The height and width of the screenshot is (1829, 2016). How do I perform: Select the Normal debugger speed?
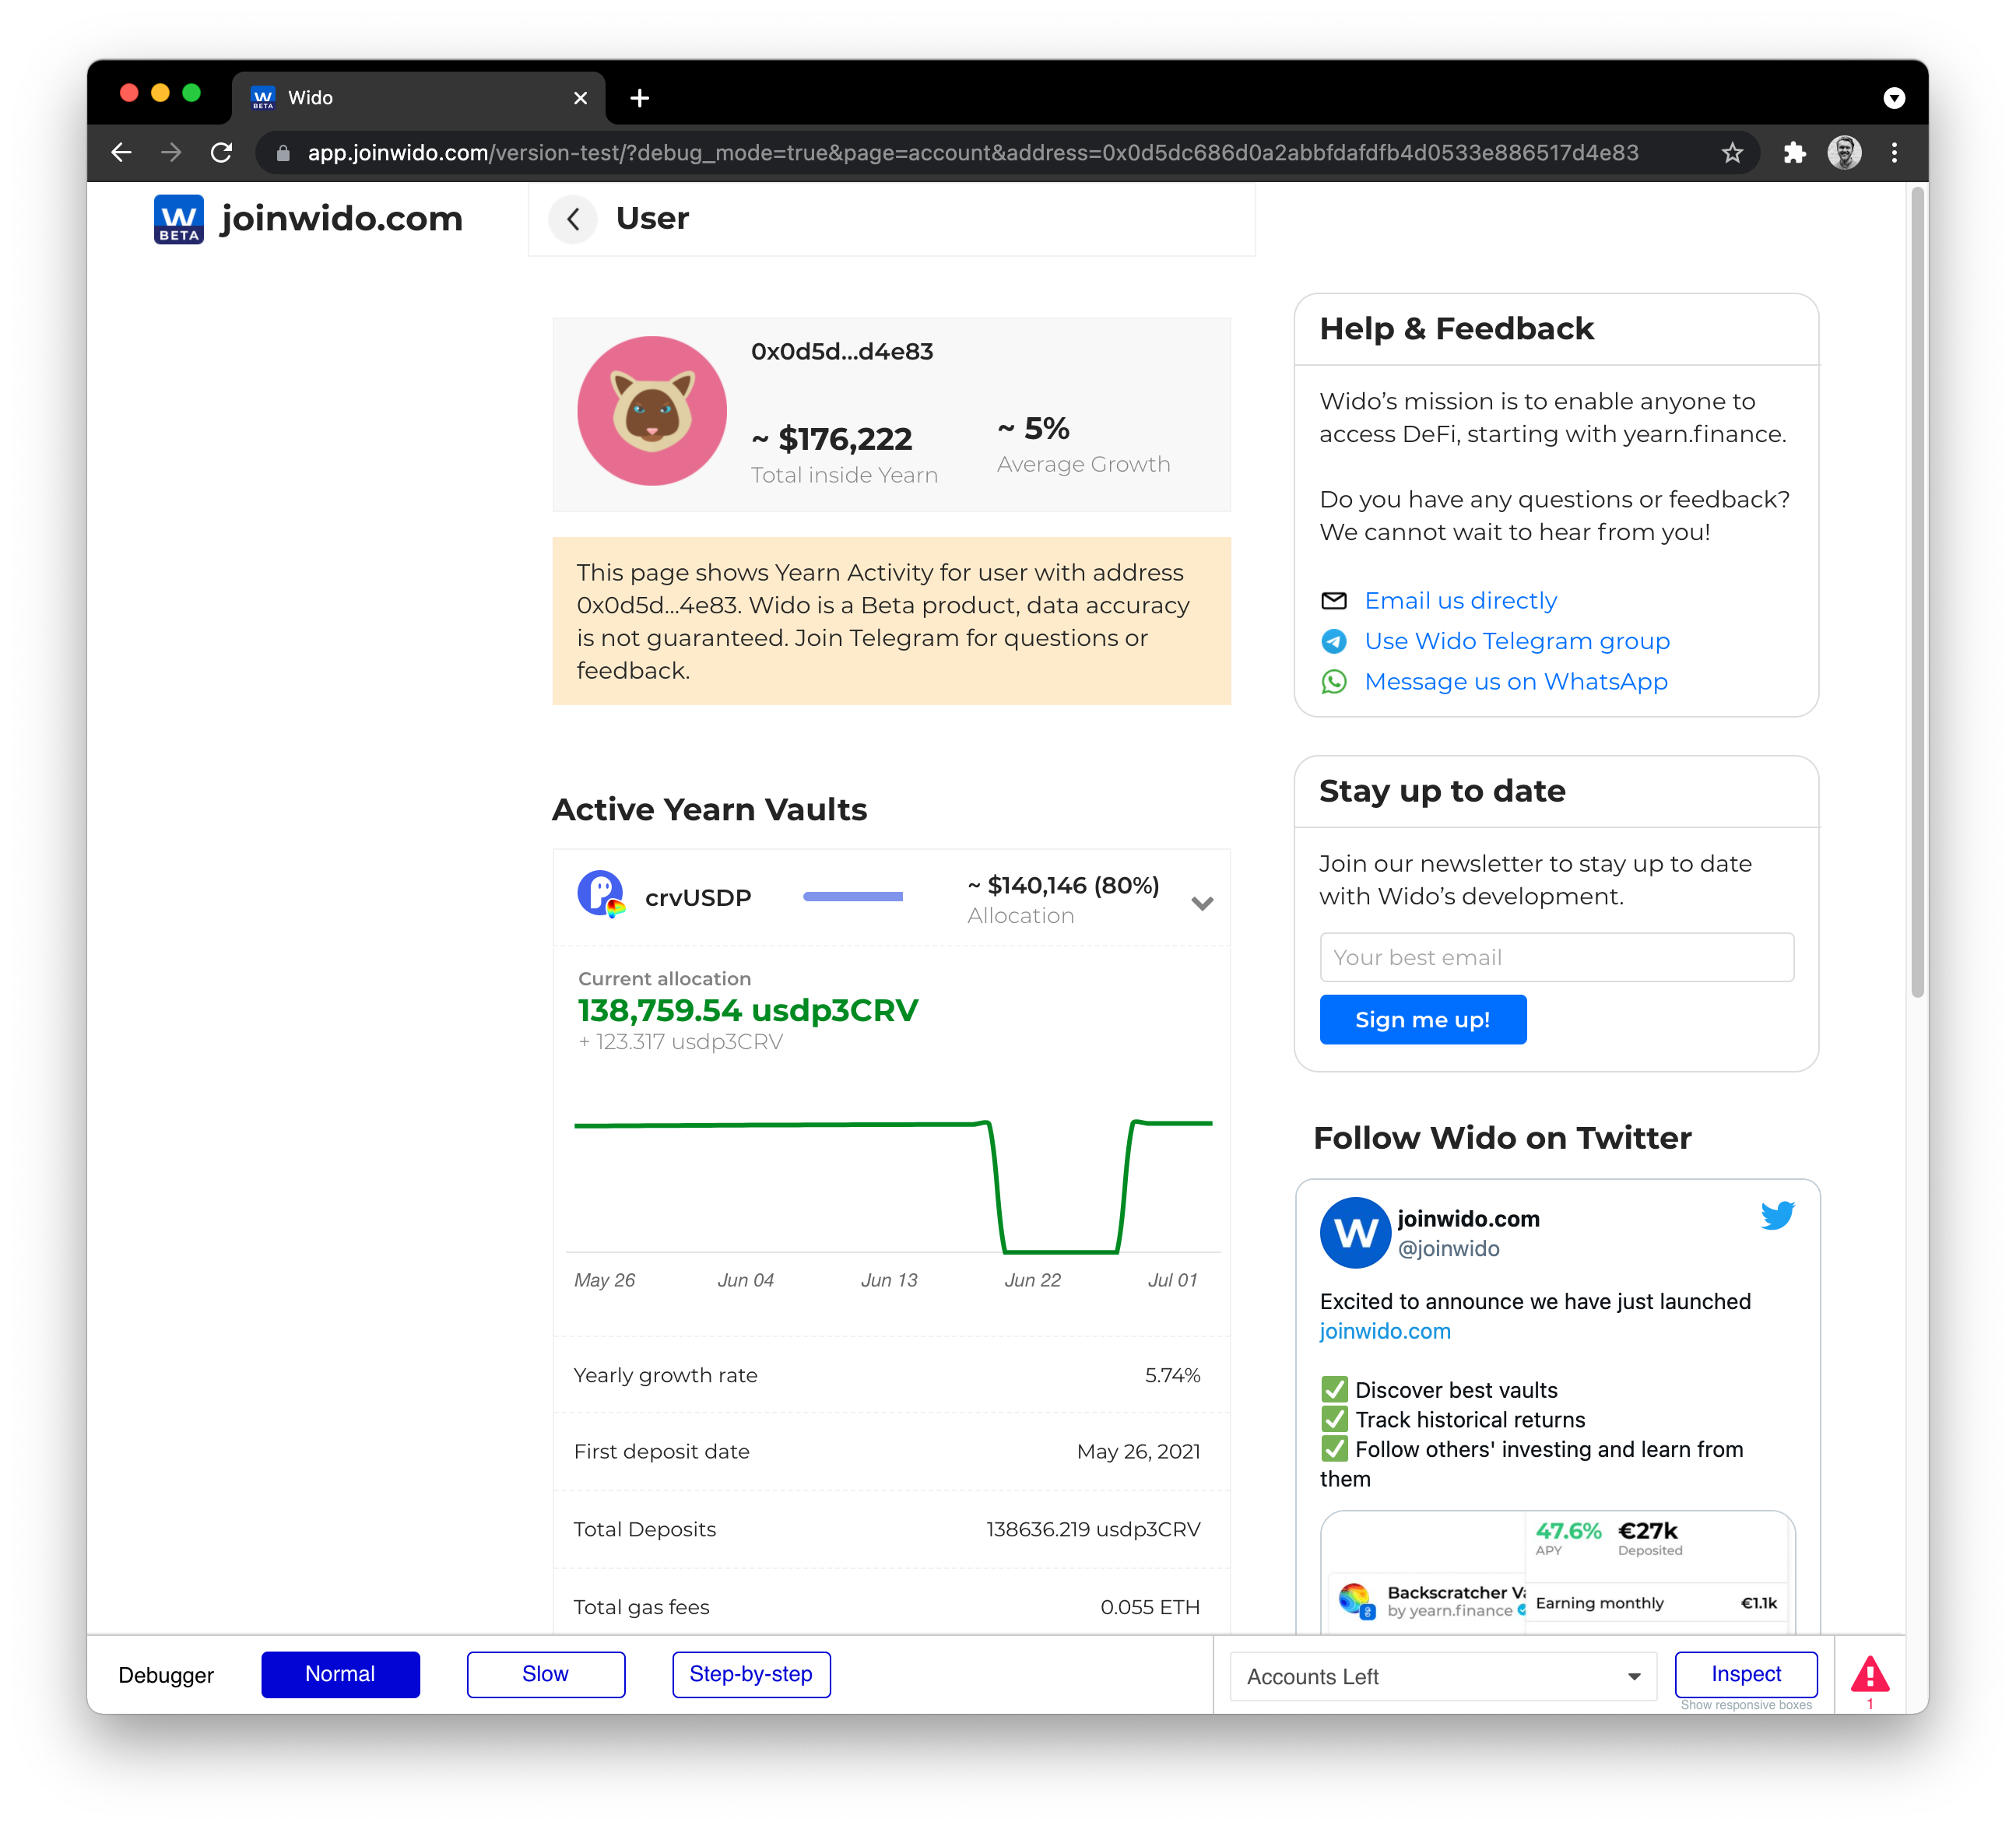[340, 1674]
